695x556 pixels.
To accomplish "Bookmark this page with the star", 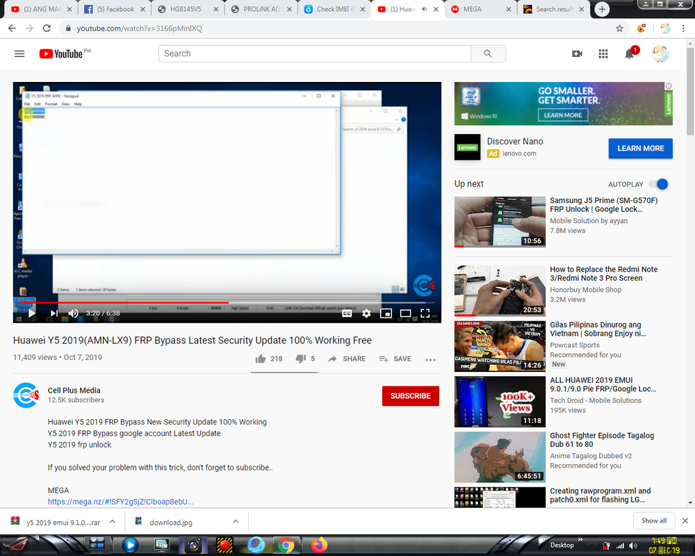I will [x=619, y=28].
